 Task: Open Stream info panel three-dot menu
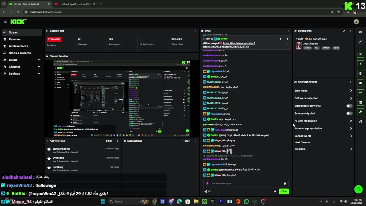tap(350, 31)
